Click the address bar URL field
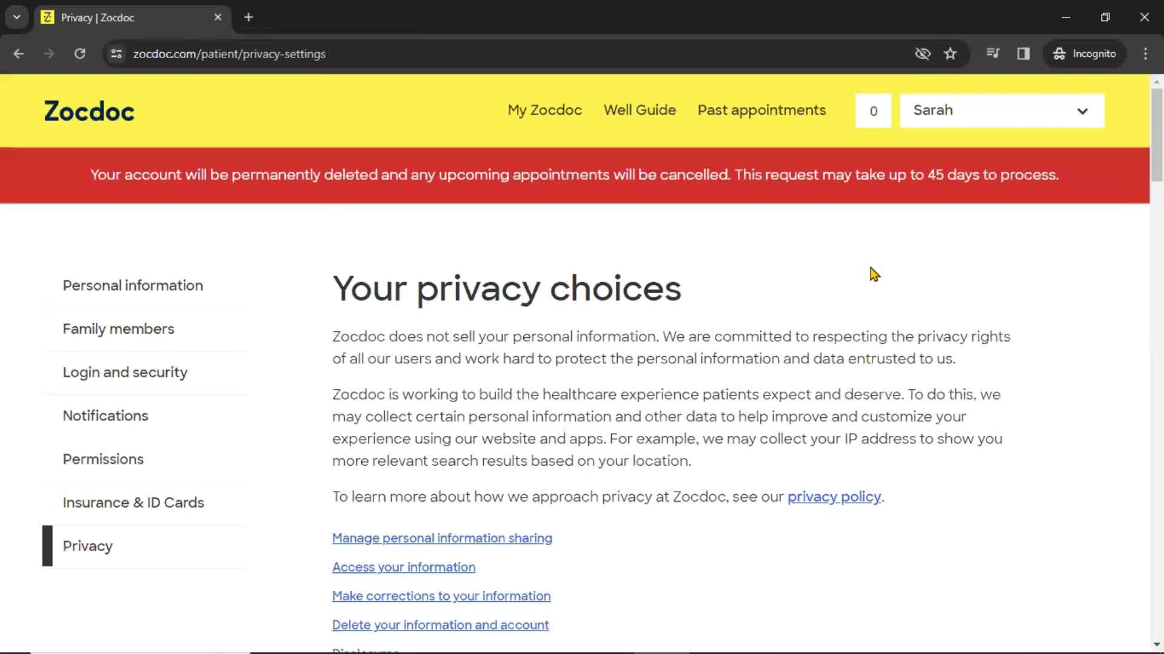 (x=229, y=53)
